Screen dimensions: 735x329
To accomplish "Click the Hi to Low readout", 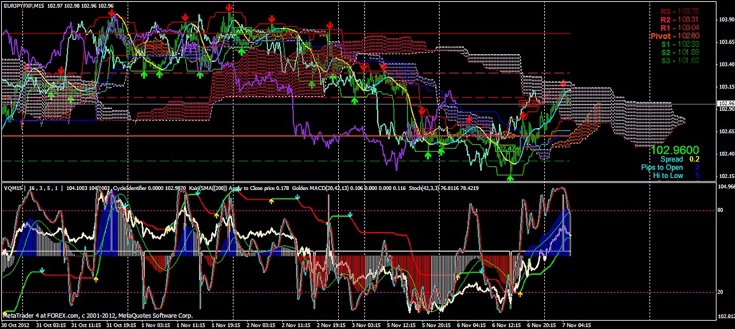I will click(676, 176).
